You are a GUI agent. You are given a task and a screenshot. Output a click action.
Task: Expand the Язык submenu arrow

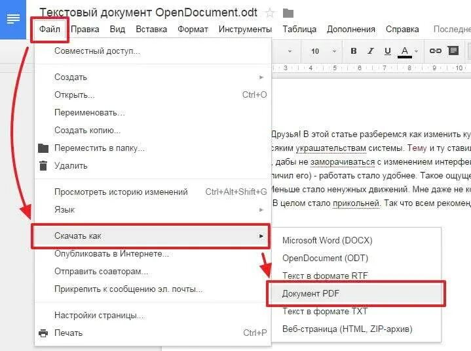[261, 210]
